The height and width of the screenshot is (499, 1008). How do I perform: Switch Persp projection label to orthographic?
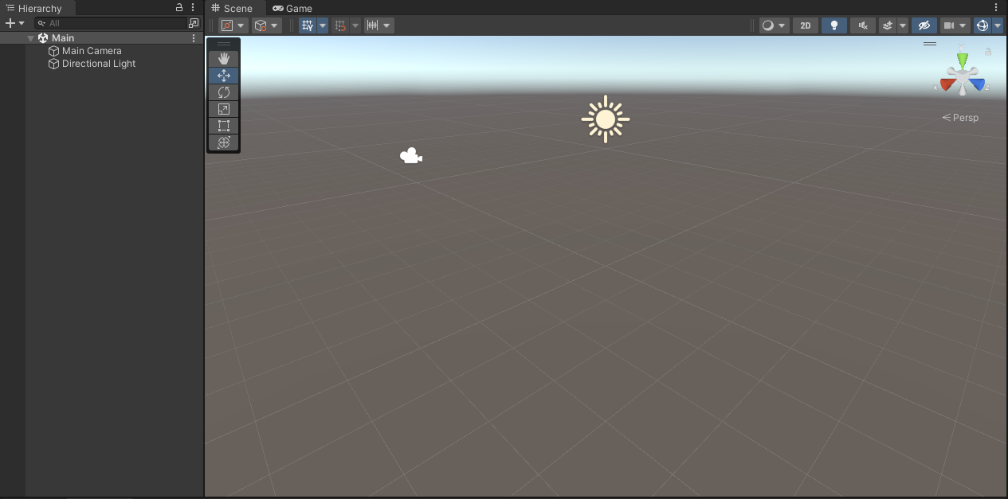coord(961,118)
